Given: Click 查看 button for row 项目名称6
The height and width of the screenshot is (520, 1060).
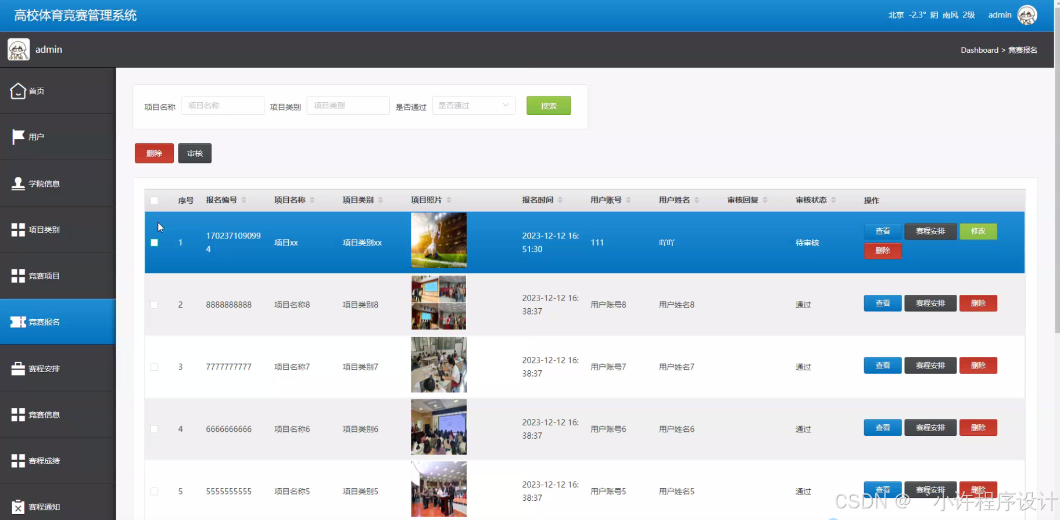Looking at the screenshot, I should point(883,427).
